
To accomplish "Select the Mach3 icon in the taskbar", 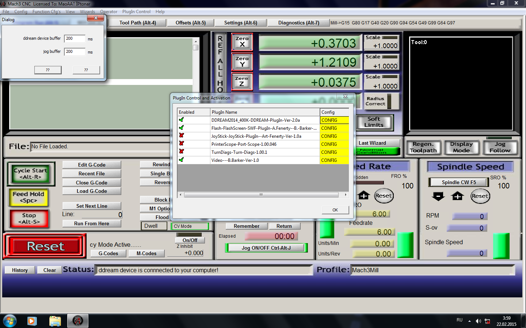I will (x=78, y=321).
